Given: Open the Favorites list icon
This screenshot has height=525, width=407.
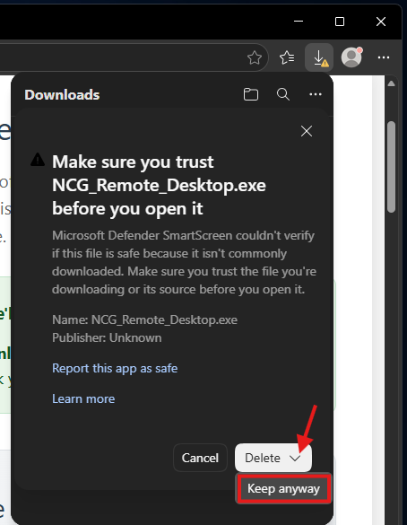Looking at the screenshot, I should [x=287, y=57].
